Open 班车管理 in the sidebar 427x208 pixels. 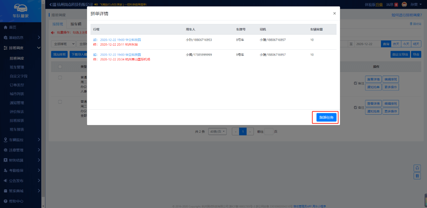[17, 67]
